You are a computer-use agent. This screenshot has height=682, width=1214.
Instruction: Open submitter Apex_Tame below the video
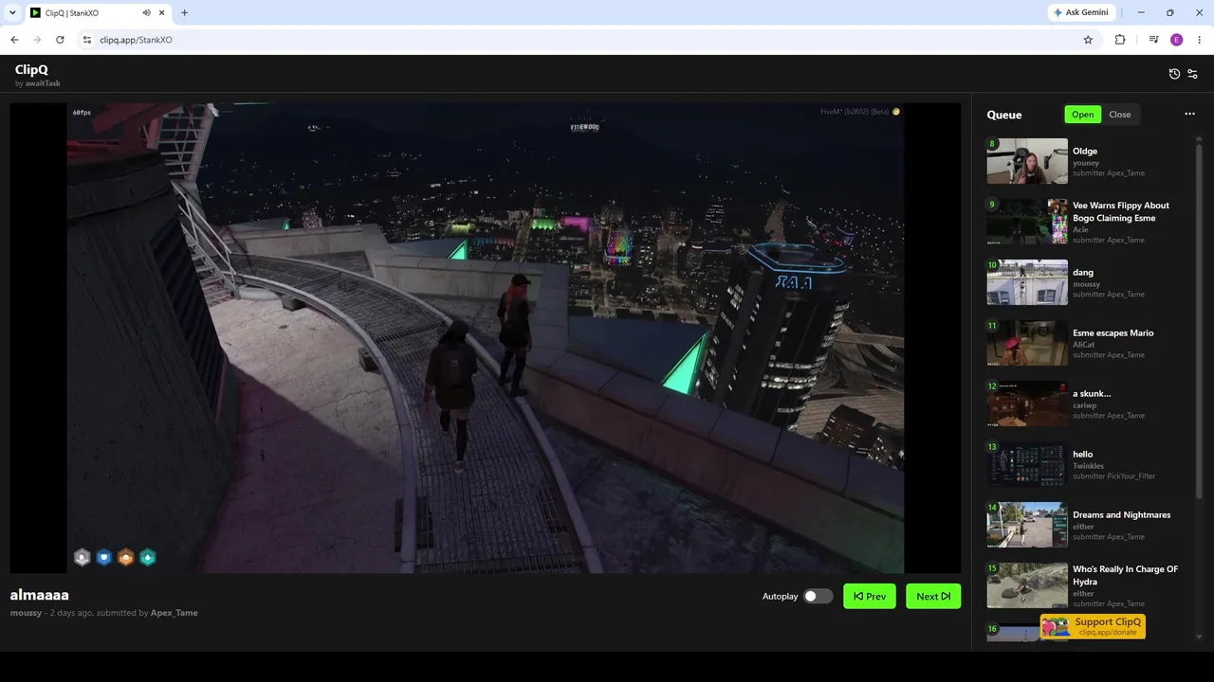(x=175, y=613)
